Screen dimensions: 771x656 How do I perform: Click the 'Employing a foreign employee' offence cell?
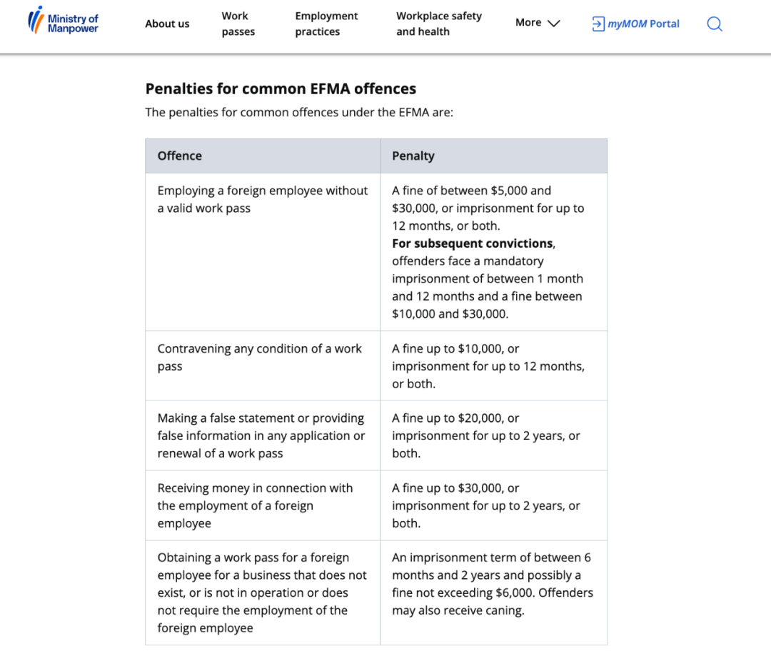tap(263, 252)
